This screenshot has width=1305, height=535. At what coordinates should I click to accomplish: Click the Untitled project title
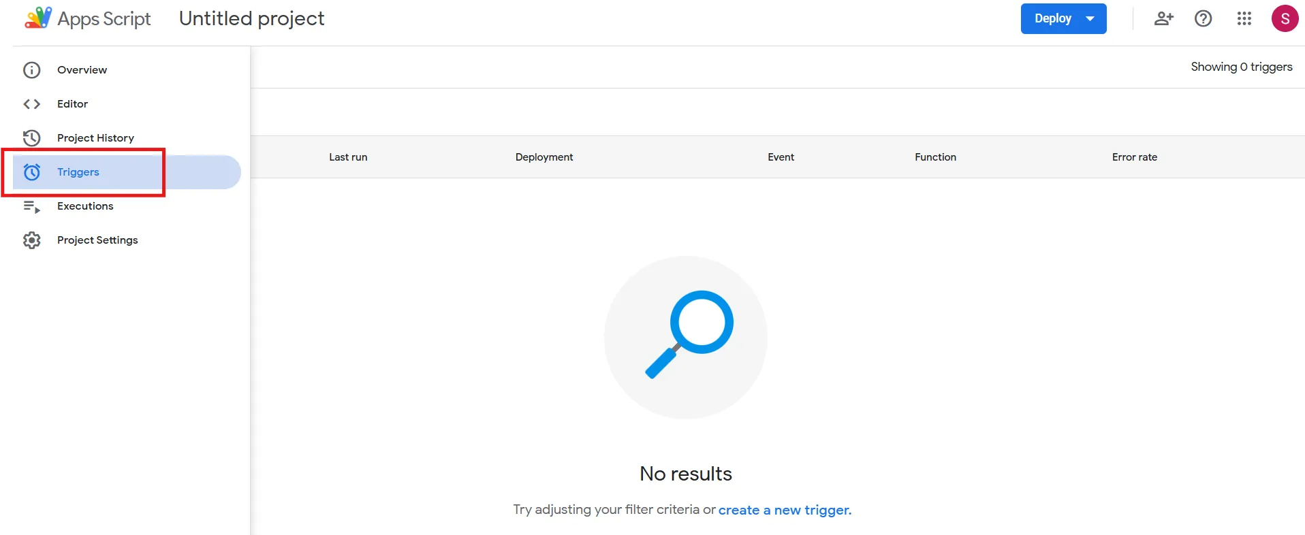click(x=252, y=18)
